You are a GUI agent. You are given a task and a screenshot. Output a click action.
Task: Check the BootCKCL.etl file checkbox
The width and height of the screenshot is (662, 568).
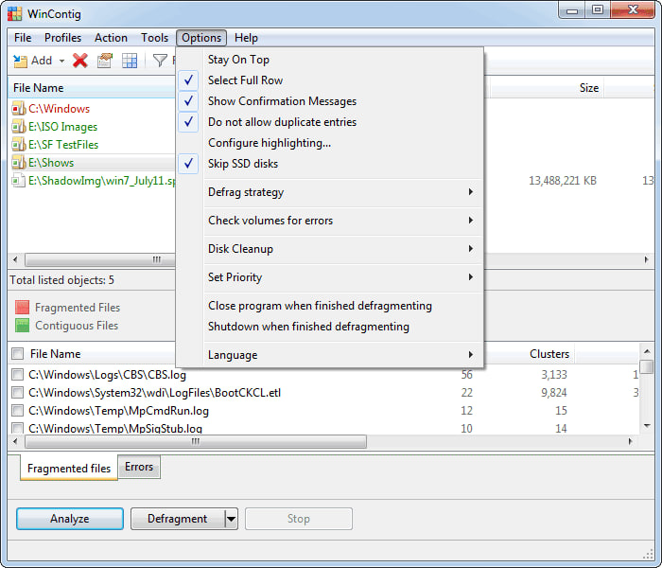coord(18,393)
